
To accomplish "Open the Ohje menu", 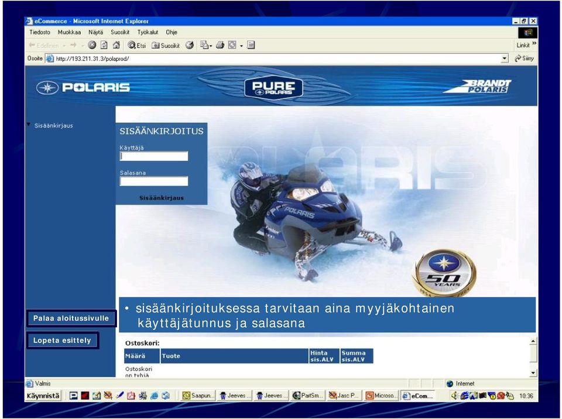I will point(172,32).
